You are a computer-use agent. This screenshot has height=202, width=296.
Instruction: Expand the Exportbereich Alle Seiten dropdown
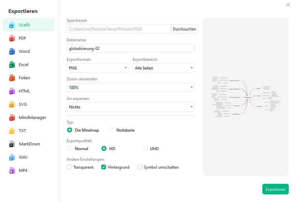pyautogui.click(x=163, y=68)
